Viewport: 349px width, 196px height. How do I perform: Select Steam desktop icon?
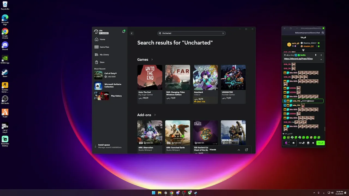tap(5, 73)
